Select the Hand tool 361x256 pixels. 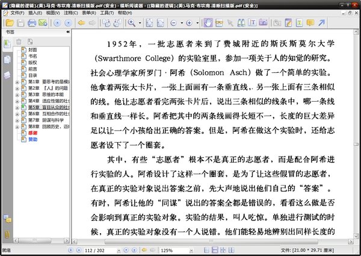[x=208, y=23]
